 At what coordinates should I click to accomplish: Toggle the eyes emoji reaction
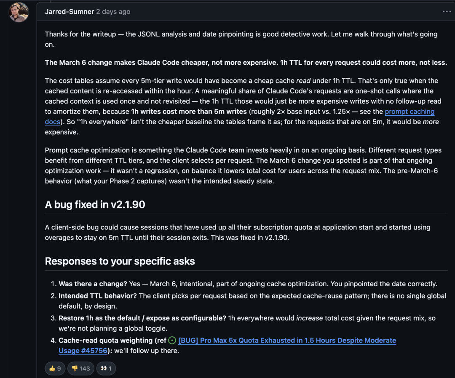(x=106, y=368)
